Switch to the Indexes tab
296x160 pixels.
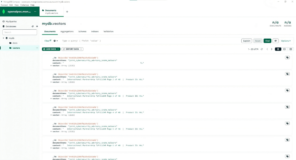coord(95,31)
